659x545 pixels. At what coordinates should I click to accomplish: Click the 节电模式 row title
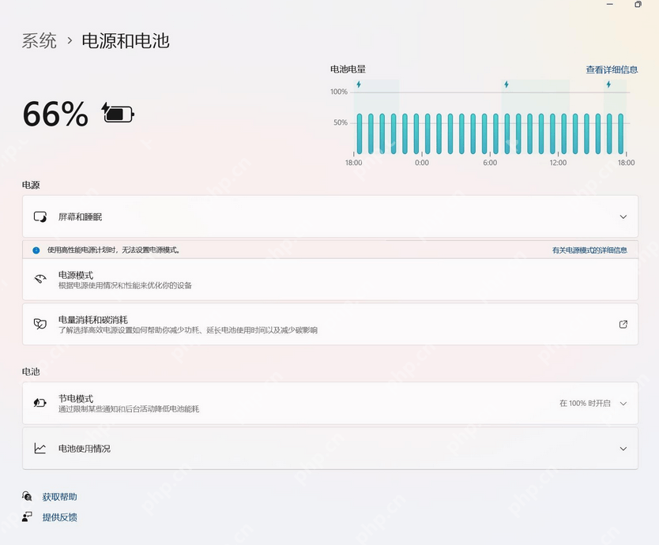pos(76,398)
